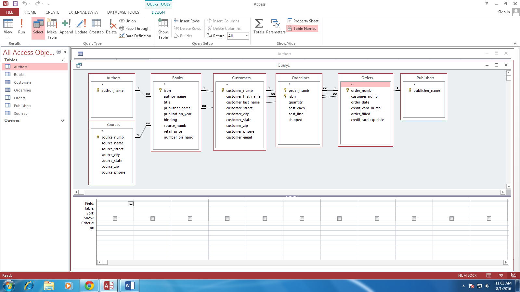The image size is (520, 292).
Task: Open the Property Sheet pane
Action: pyautogui.click(x=303, y=21)
